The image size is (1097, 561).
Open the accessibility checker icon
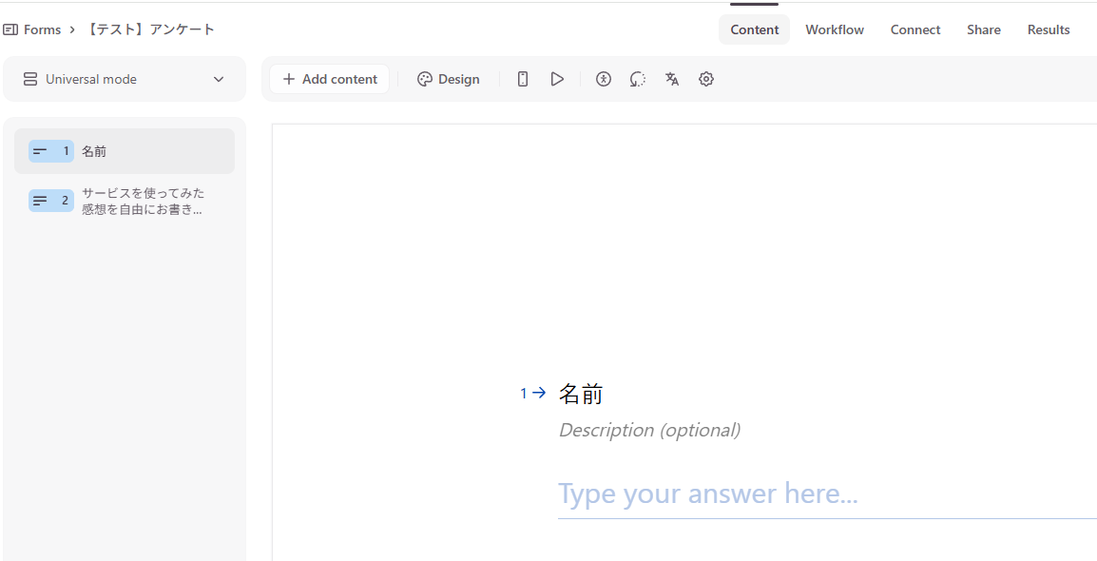(604, 79)
